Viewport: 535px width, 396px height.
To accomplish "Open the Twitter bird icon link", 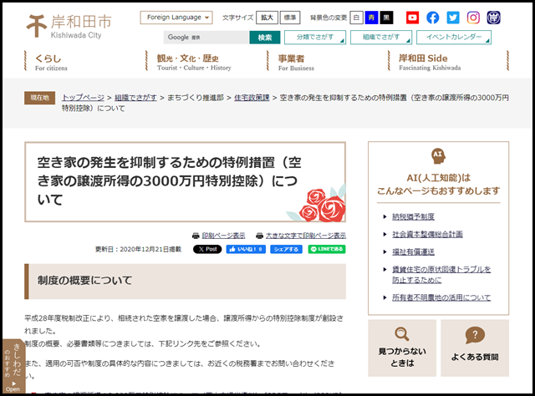I will point(453,18).
